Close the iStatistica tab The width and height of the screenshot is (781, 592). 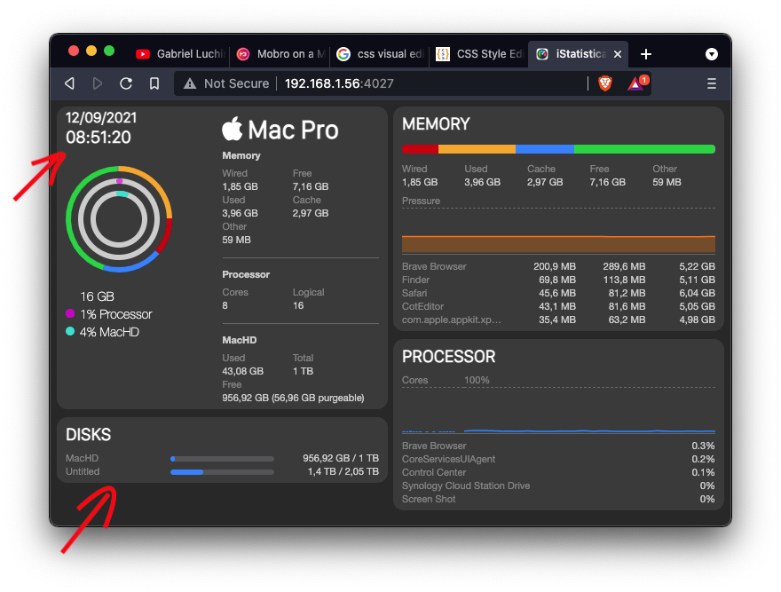[618, 54]
